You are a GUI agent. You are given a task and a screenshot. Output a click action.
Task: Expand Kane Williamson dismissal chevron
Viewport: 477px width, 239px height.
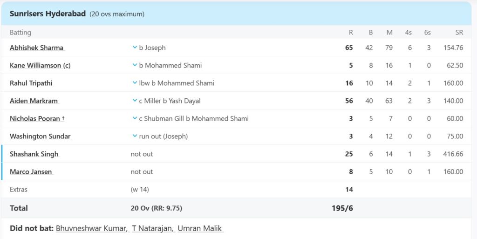tap(135, 65)
